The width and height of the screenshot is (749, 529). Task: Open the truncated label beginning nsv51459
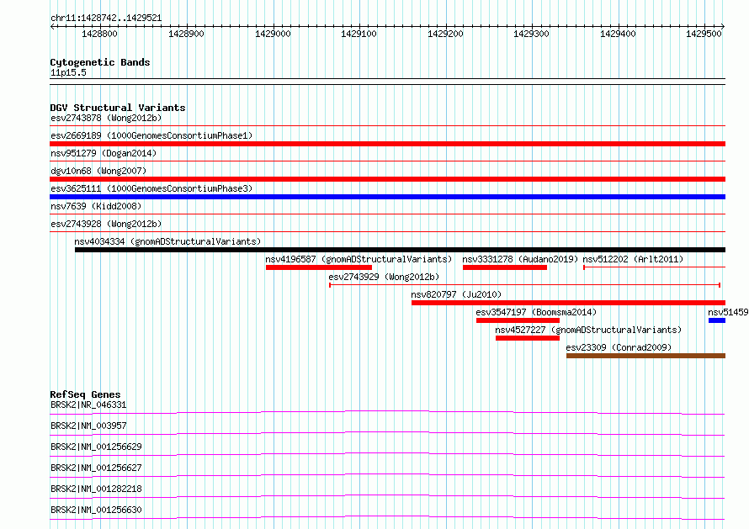(x=728, y=312)
